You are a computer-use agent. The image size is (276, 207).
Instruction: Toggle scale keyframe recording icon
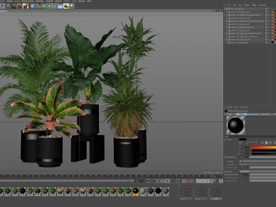pyautogui.click(x=202, y=181)
